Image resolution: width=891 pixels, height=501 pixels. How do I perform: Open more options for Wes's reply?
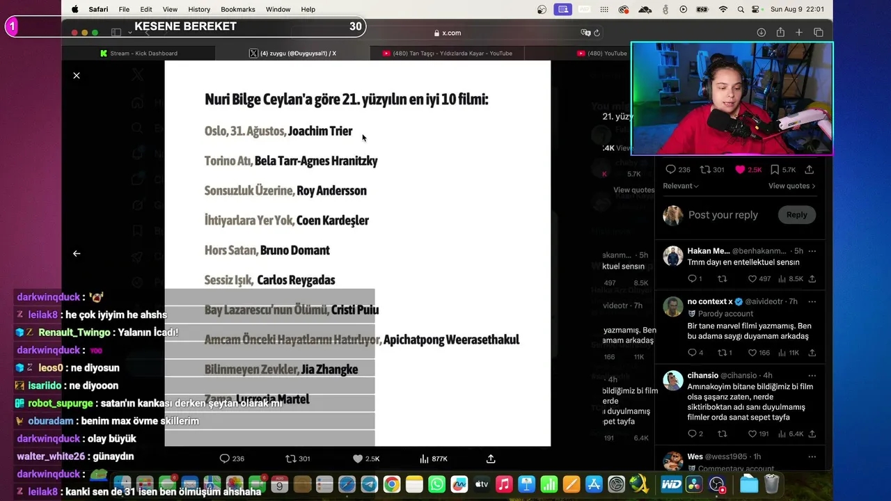point(812,456)
